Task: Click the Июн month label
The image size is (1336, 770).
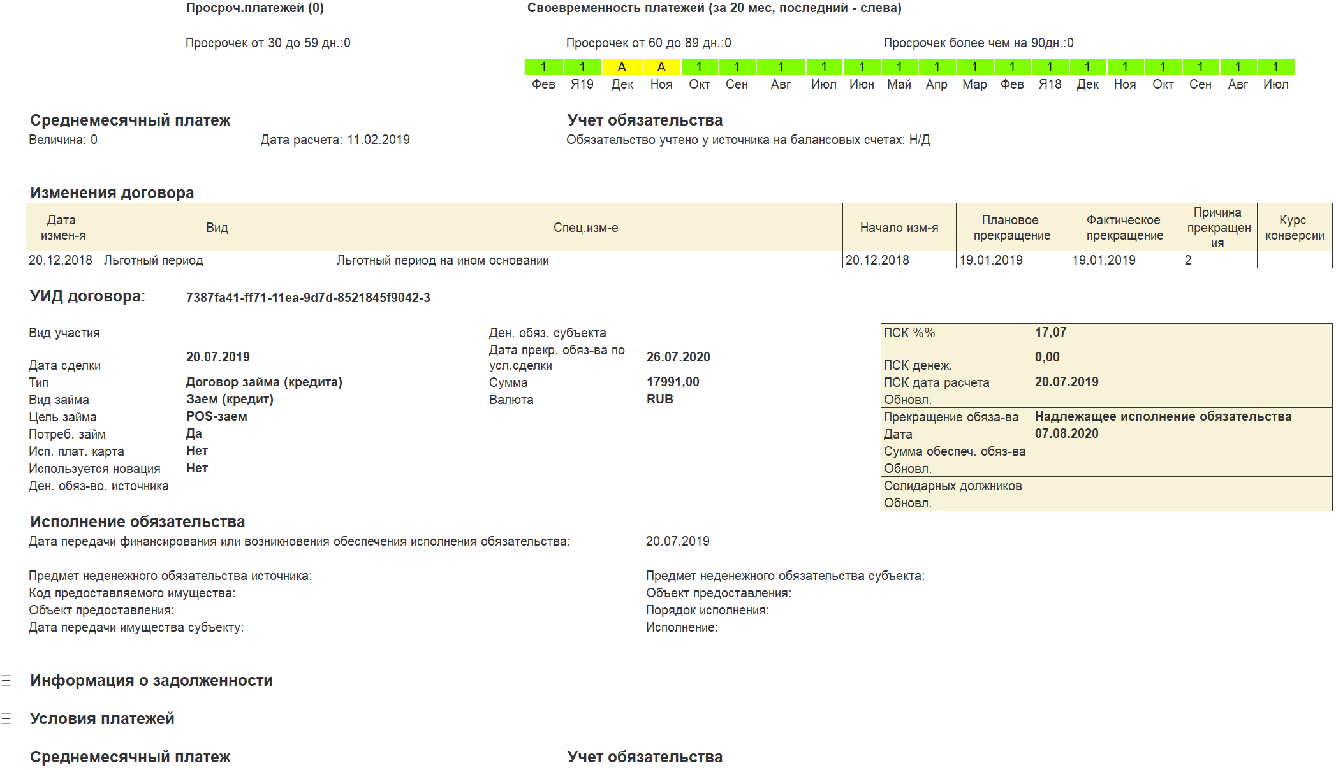Action: pyautogui.click(x=862, y=84)
